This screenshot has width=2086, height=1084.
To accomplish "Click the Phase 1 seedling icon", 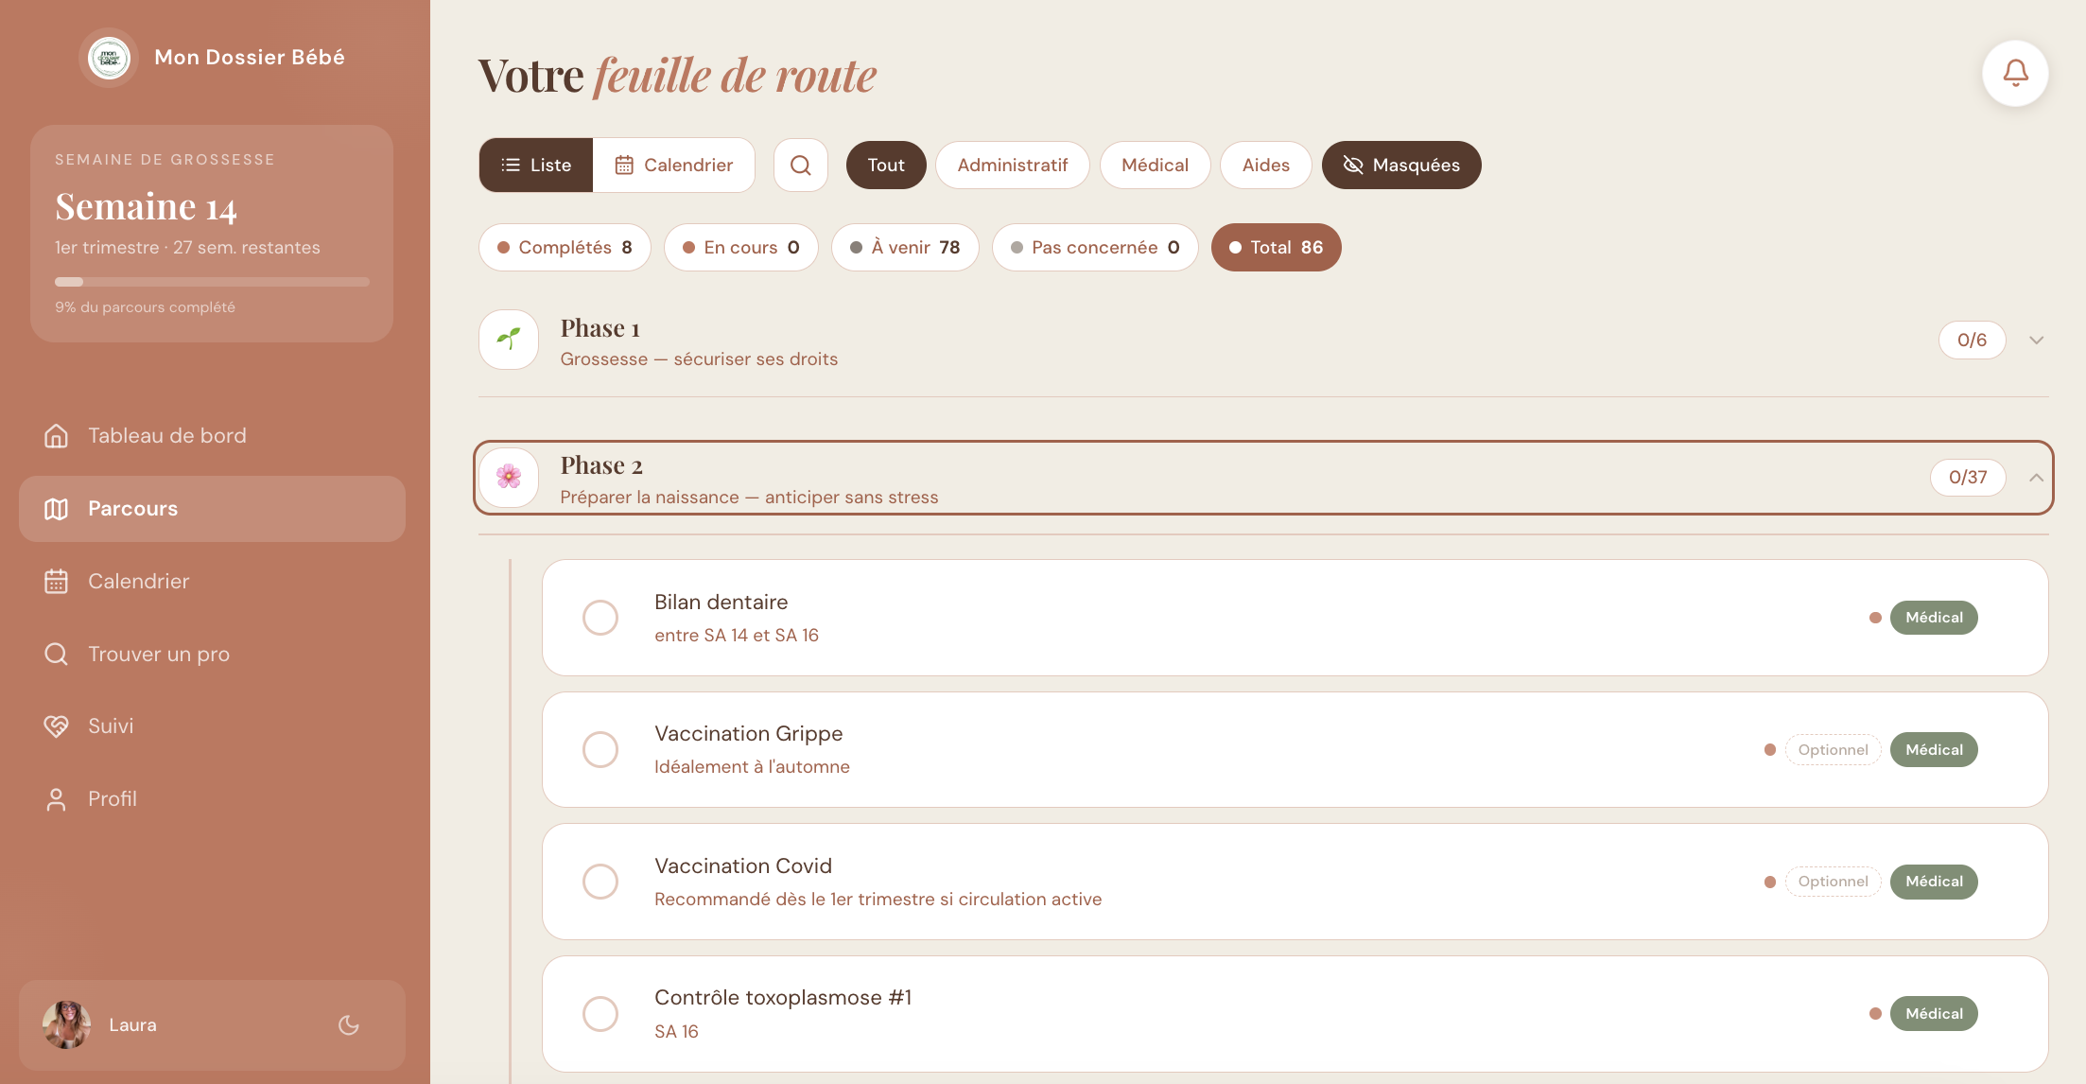I will coord(509,340).
